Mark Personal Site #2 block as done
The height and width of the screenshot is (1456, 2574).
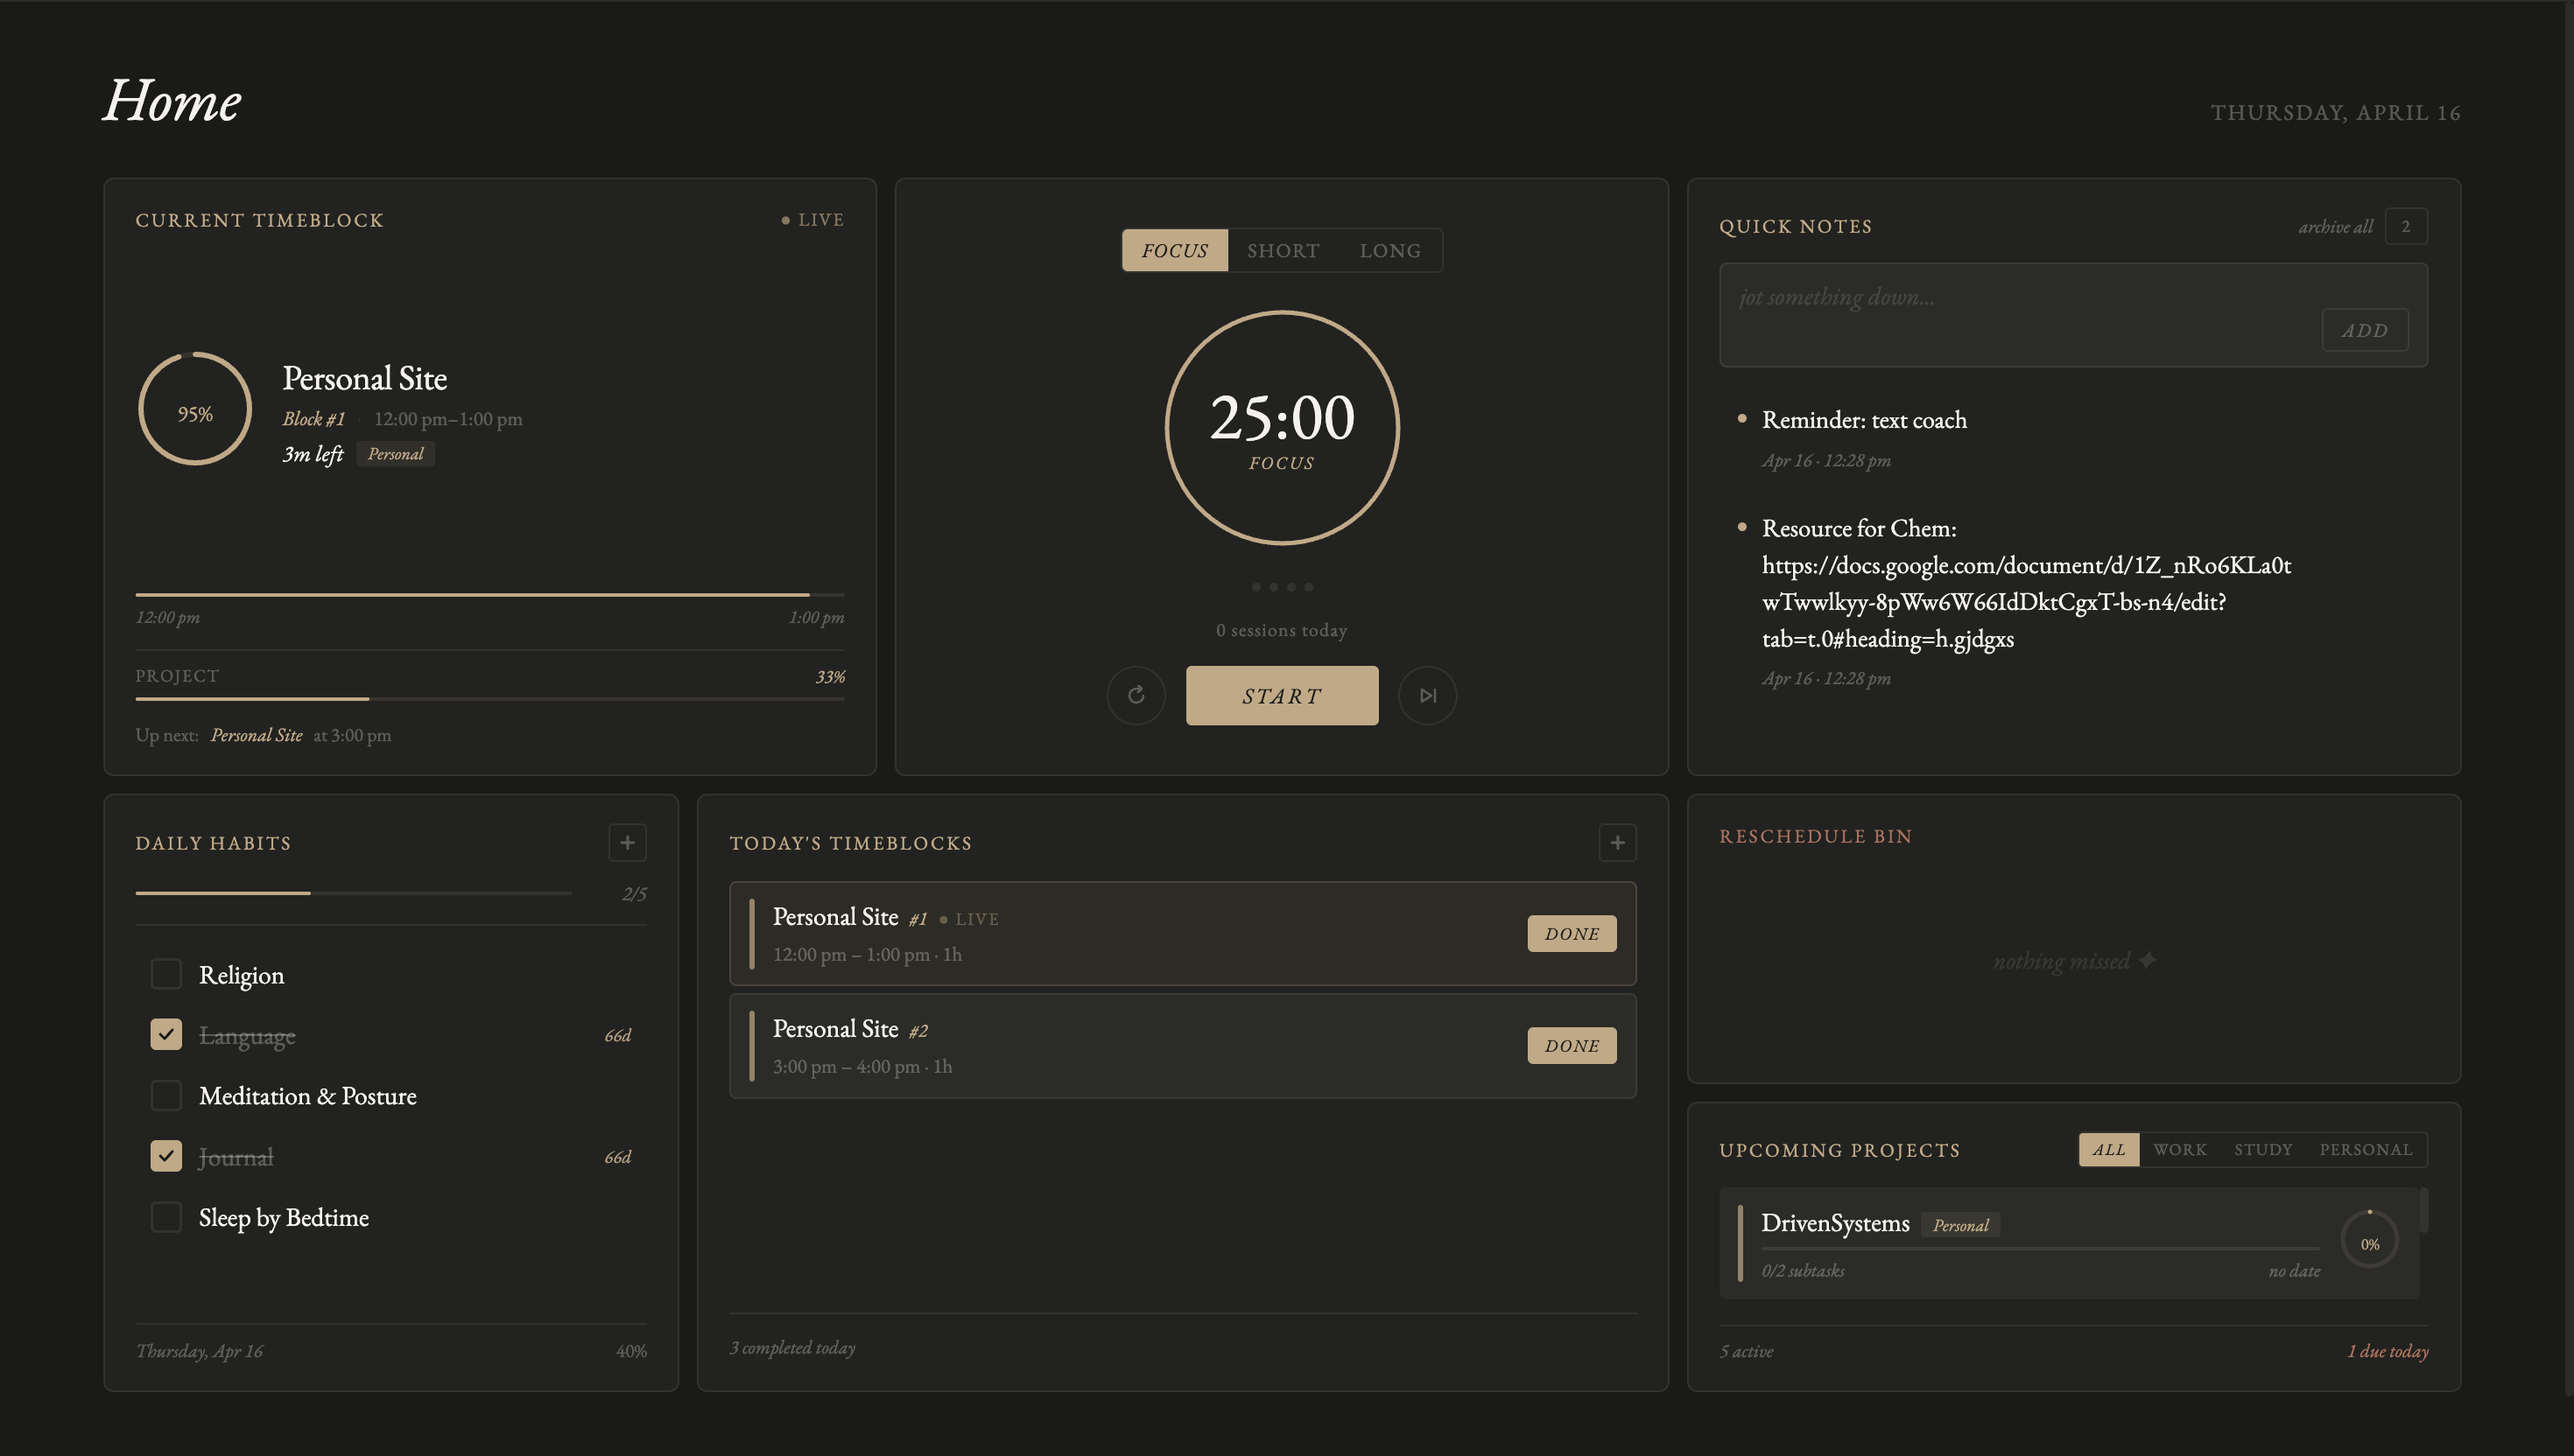1571,1045
